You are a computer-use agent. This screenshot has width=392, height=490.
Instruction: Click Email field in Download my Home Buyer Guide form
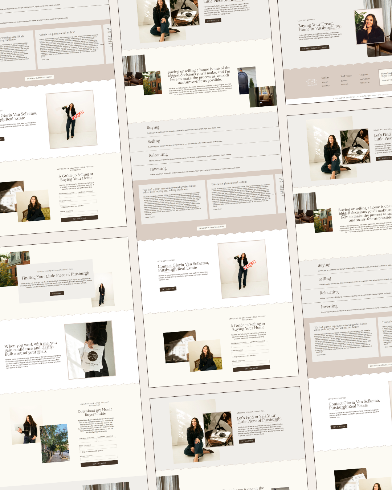(98, 447)
